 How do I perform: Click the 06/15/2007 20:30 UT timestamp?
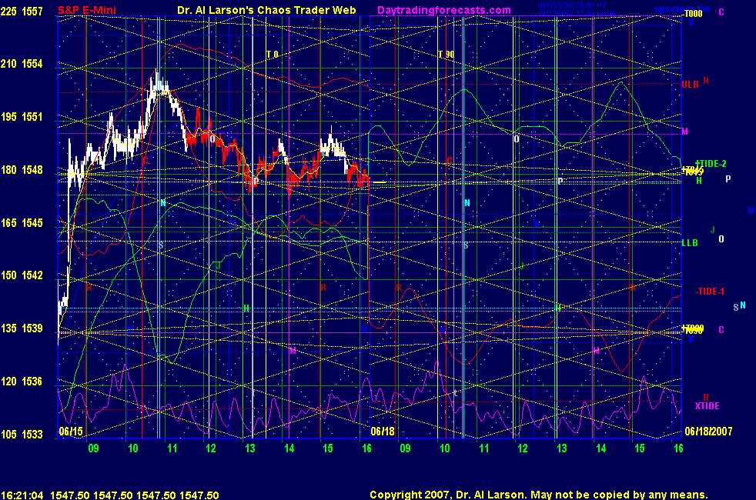[572, 5]
